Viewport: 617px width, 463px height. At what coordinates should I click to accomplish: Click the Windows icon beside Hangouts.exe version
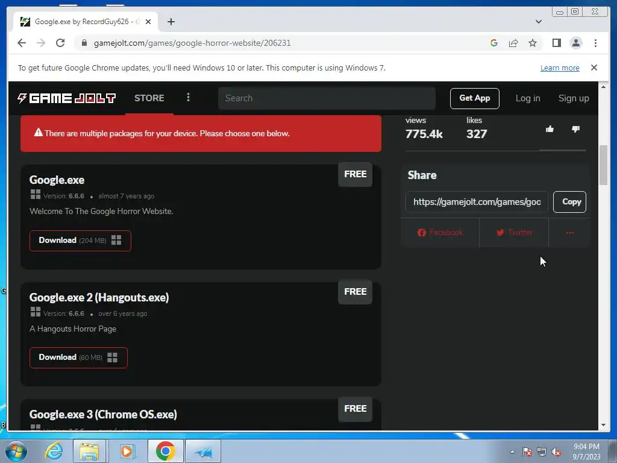click(36, 312)
